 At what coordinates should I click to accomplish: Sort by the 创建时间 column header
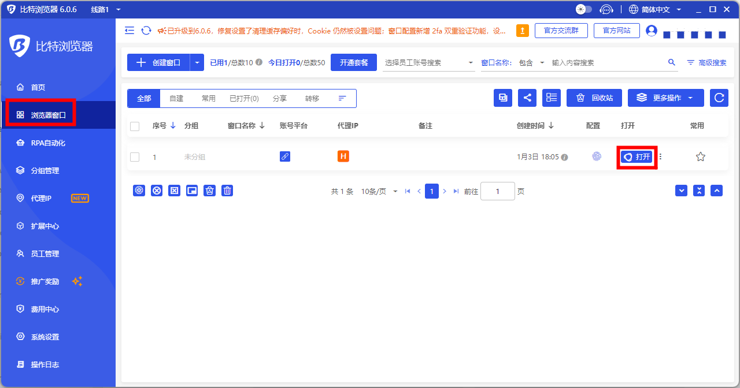coord(535,126)
